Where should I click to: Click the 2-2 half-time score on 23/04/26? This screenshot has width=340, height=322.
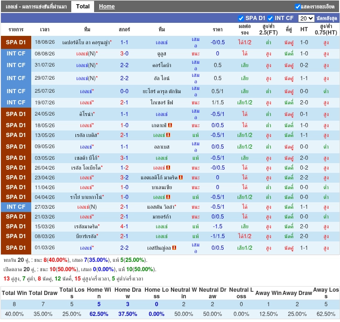304,177
